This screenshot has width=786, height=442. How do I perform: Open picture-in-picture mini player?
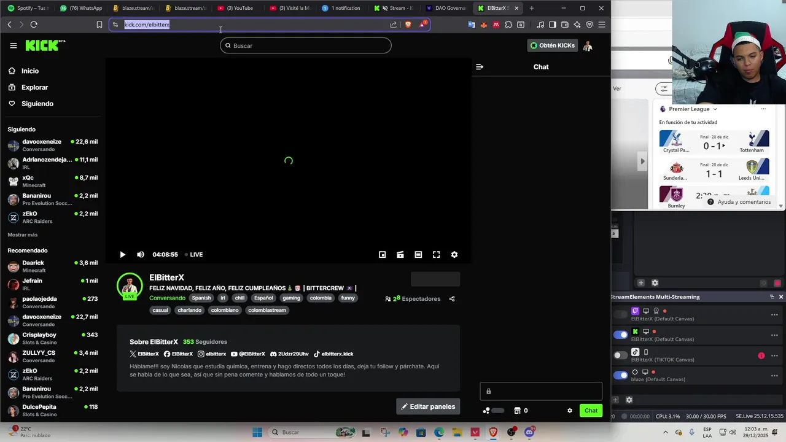(382, 255)
